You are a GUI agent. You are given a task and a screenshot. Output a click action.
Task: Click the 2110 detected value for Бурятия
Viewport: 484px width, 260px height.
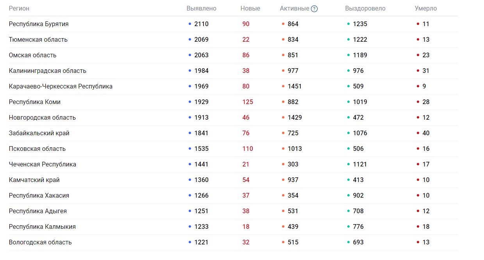(202, 24)
